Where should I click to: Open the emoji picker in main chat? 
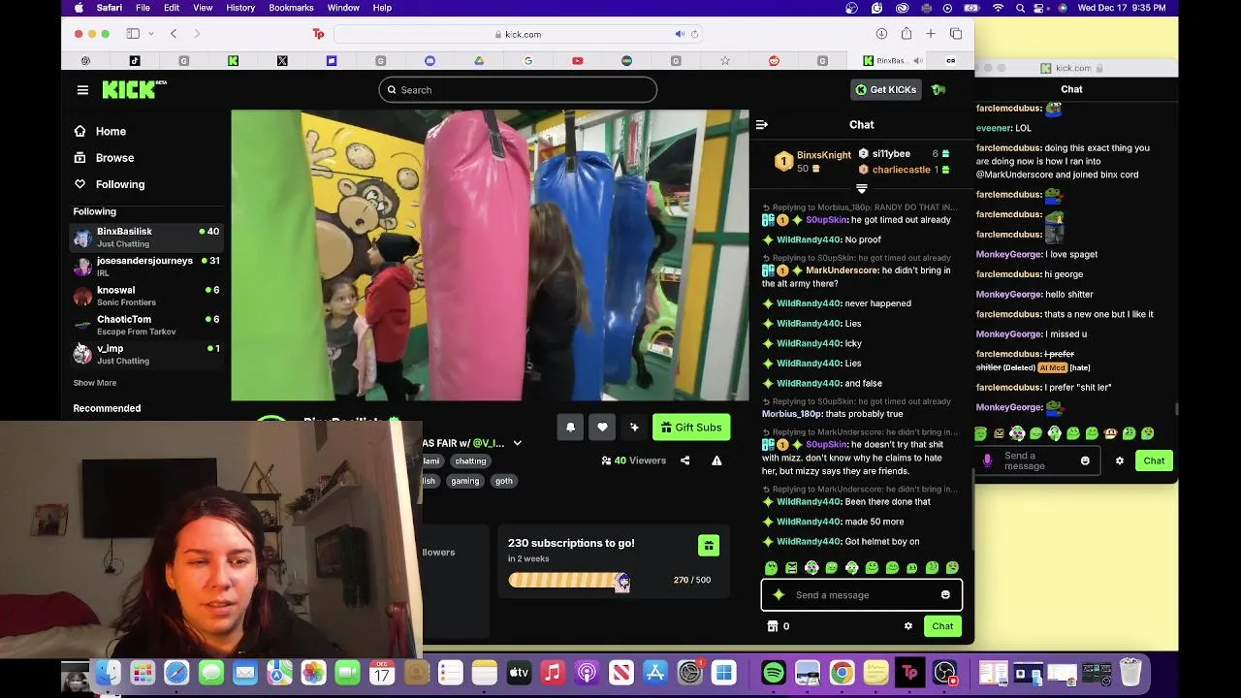click(945, 595)
